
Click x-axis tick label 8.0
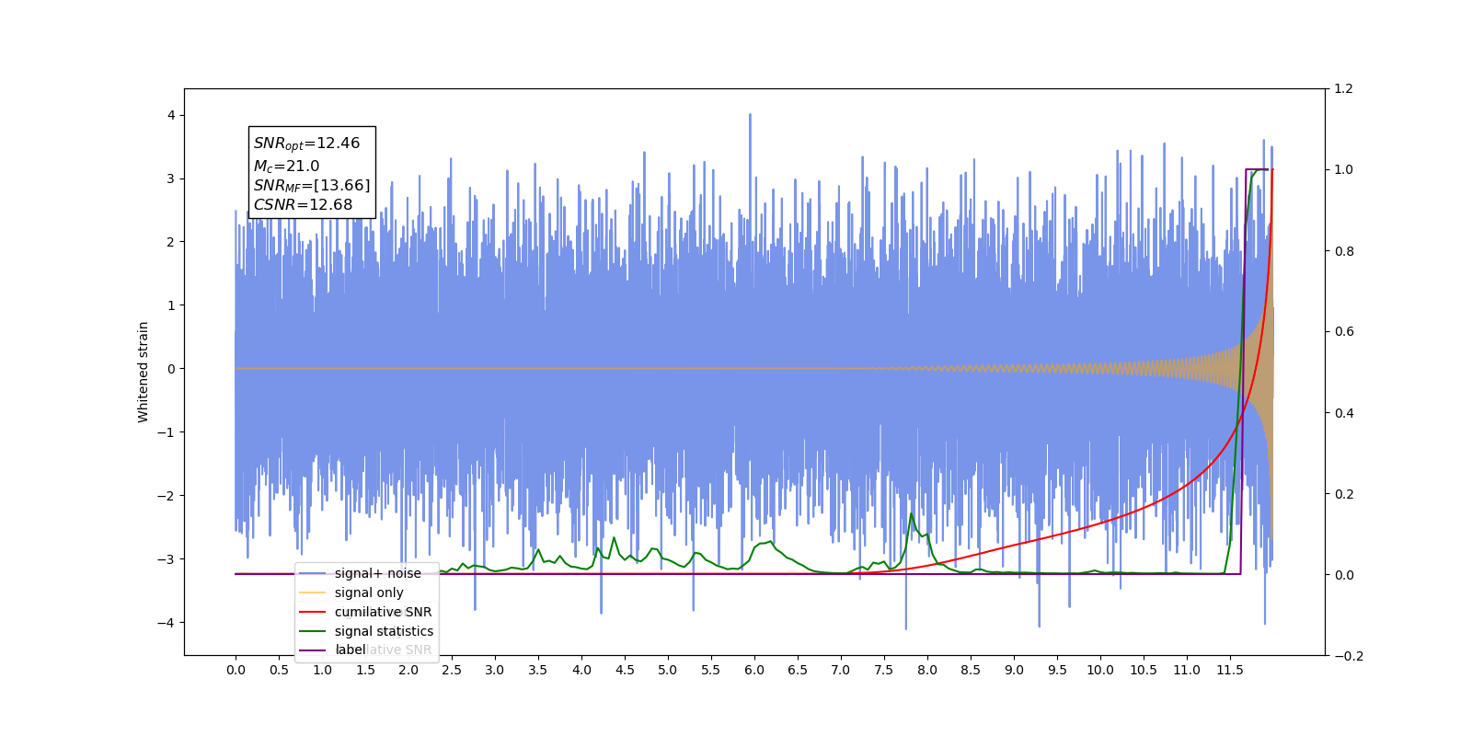(x=927, y=670)
